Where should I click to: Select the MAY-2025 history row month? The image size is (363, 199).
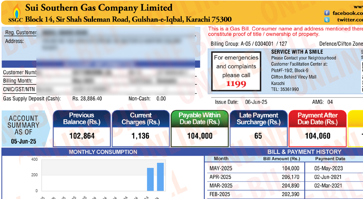[221, 168]
